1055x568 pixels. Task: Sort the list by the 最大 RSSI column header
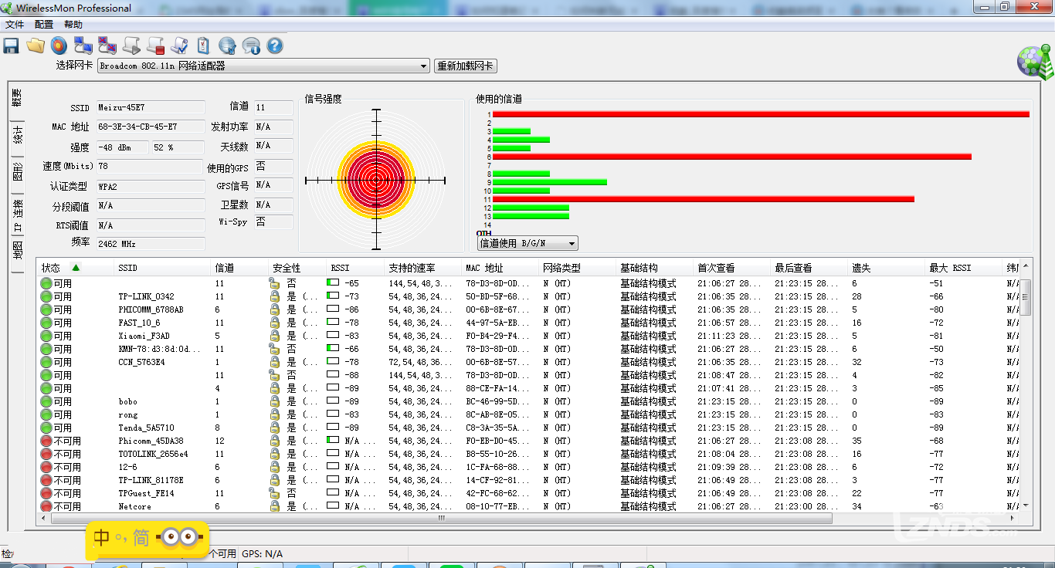coord(964,268)
